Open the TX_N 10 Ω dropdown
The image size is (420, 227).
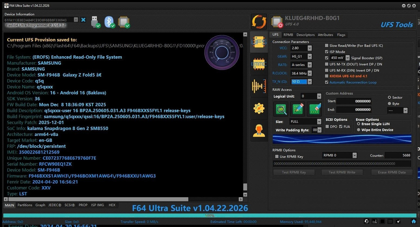pyautogui.click(x=310, y=82)
